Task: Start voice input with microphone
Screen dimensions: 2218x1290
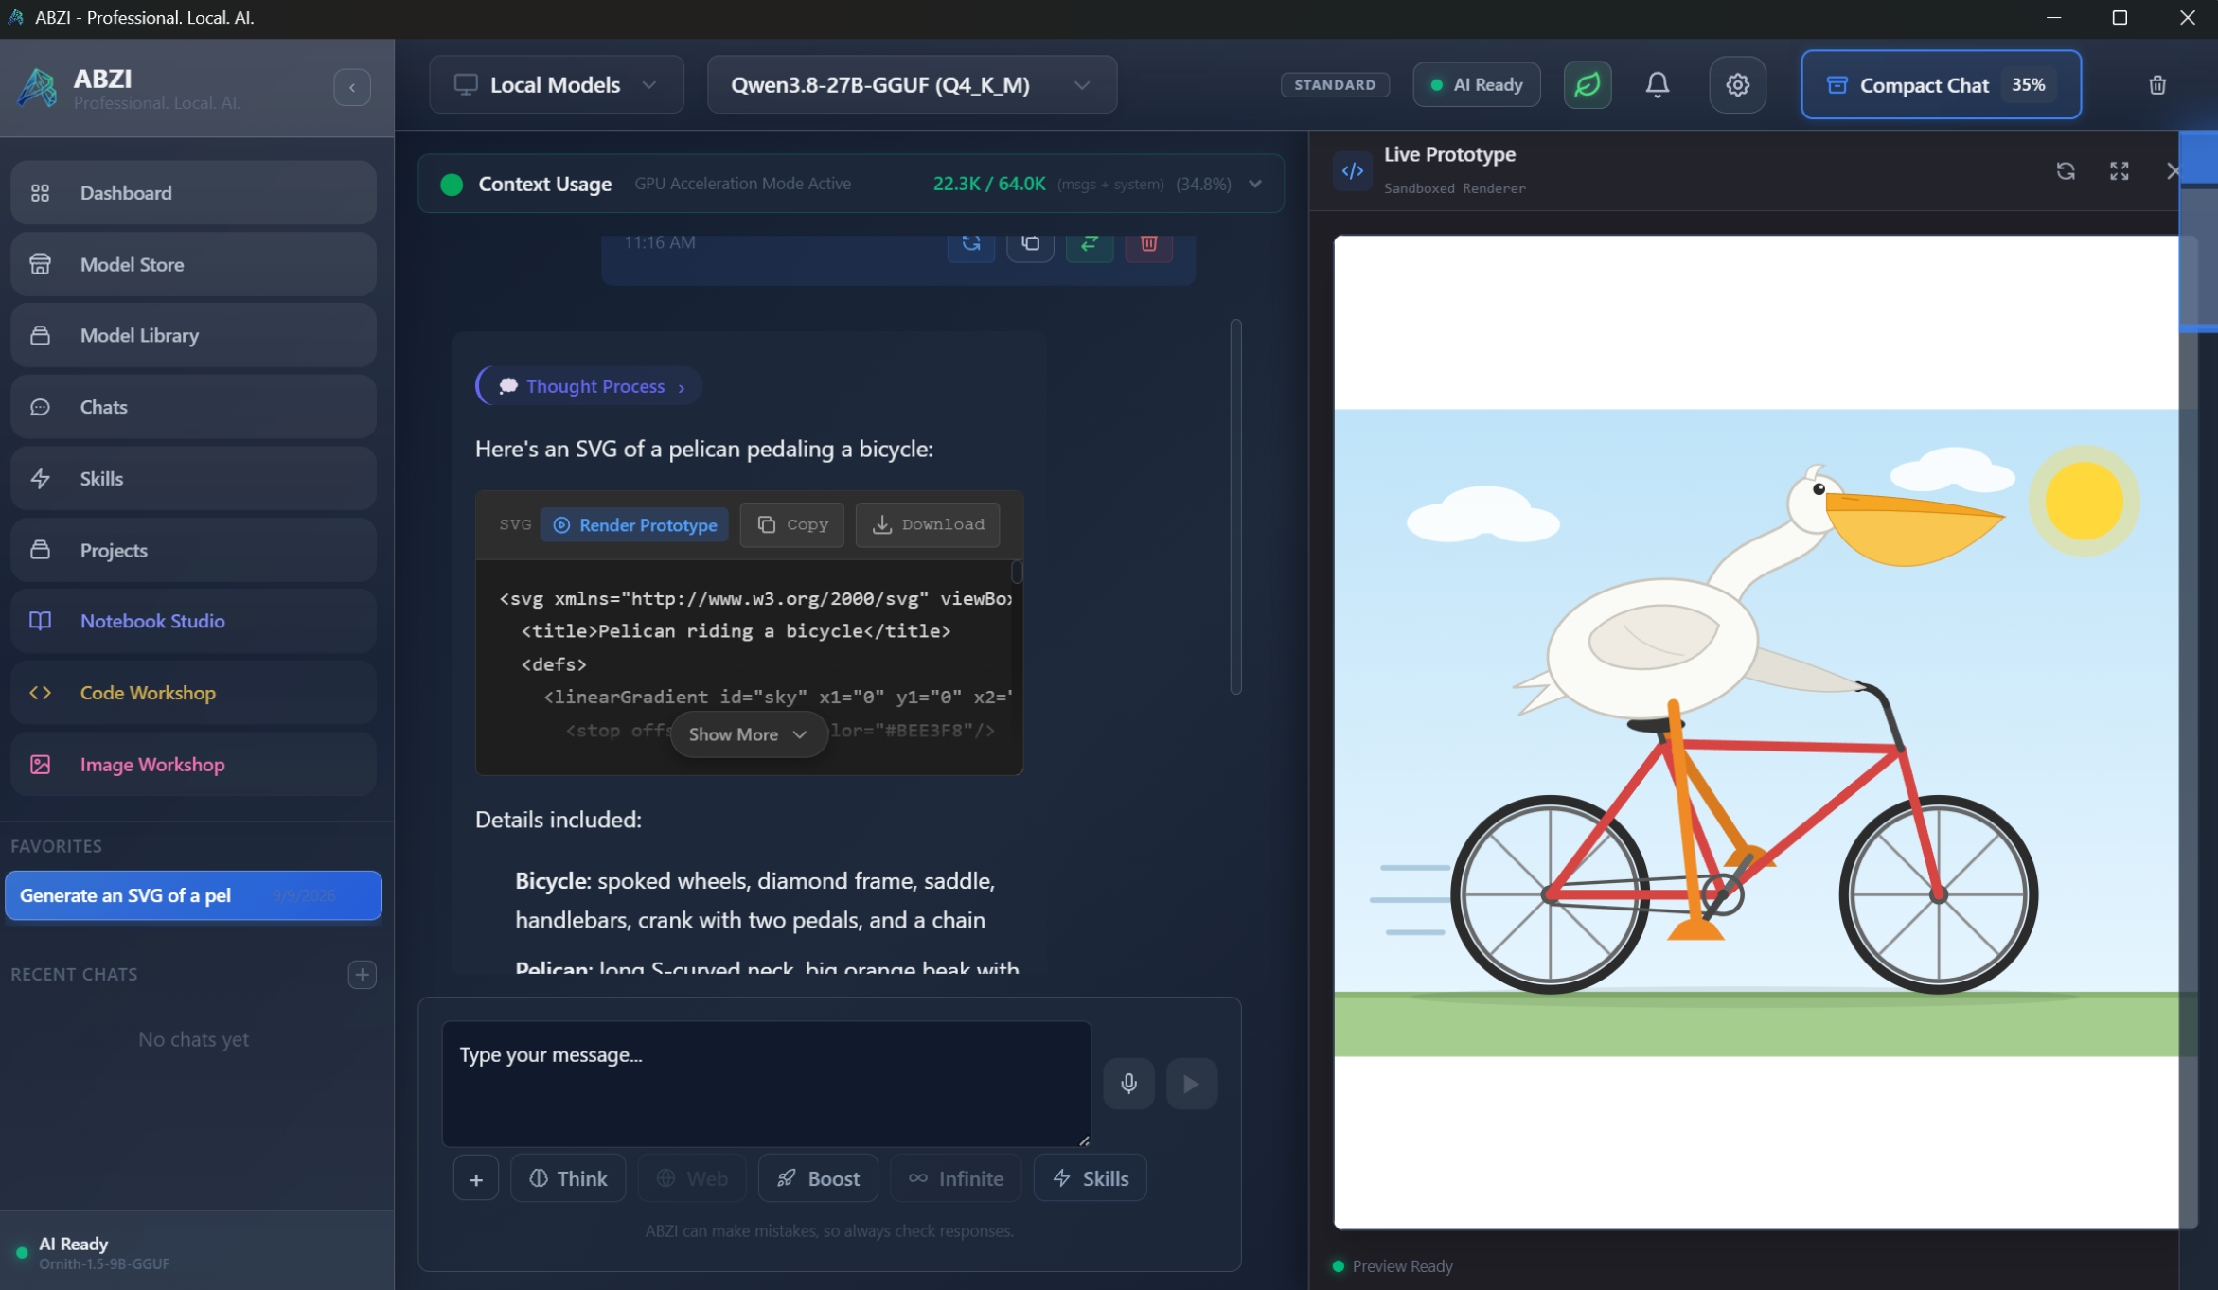Action: [x=1128, y=1084]
